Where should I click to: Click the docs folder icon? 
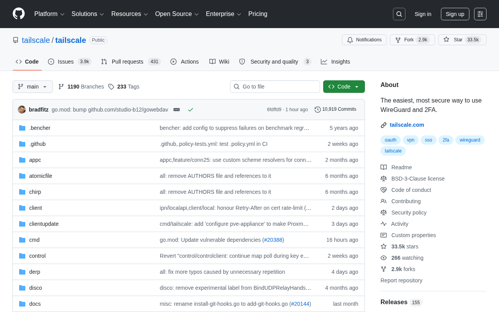[x=22, y=304]
